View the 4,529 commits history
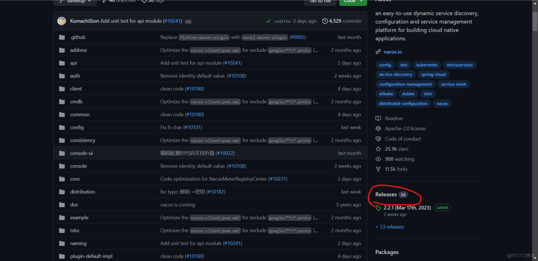This screenshot has height=261, width=538. tap(342, 21)
